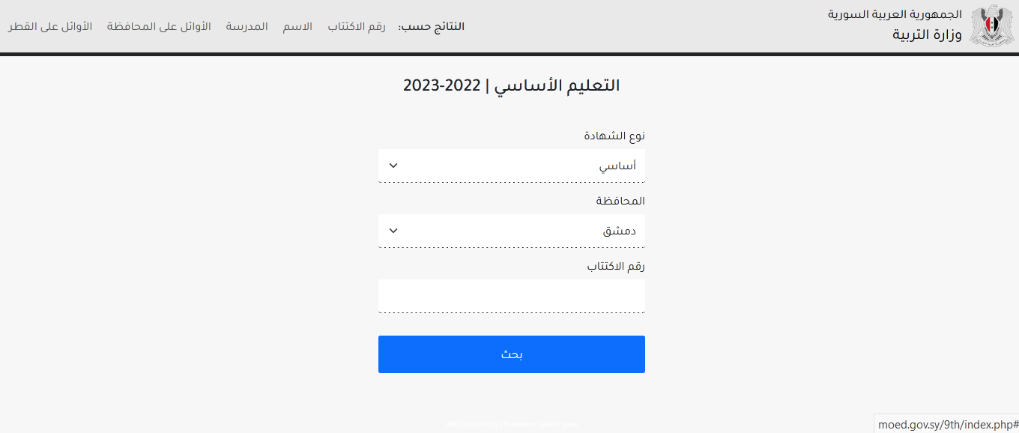View الأوائل على القطر top students
1019x433 pixels.
pos(50,27)
